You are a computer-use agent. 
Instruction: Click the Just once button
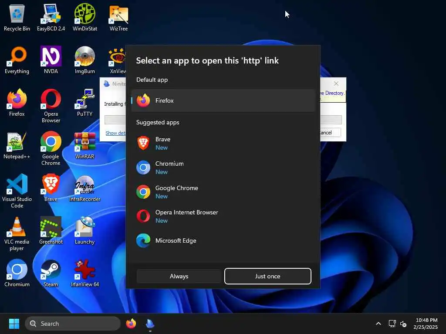[x=268, y=276]
